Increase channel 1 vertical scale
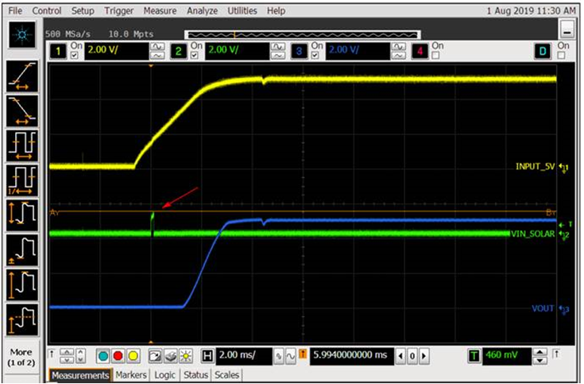 157,47
